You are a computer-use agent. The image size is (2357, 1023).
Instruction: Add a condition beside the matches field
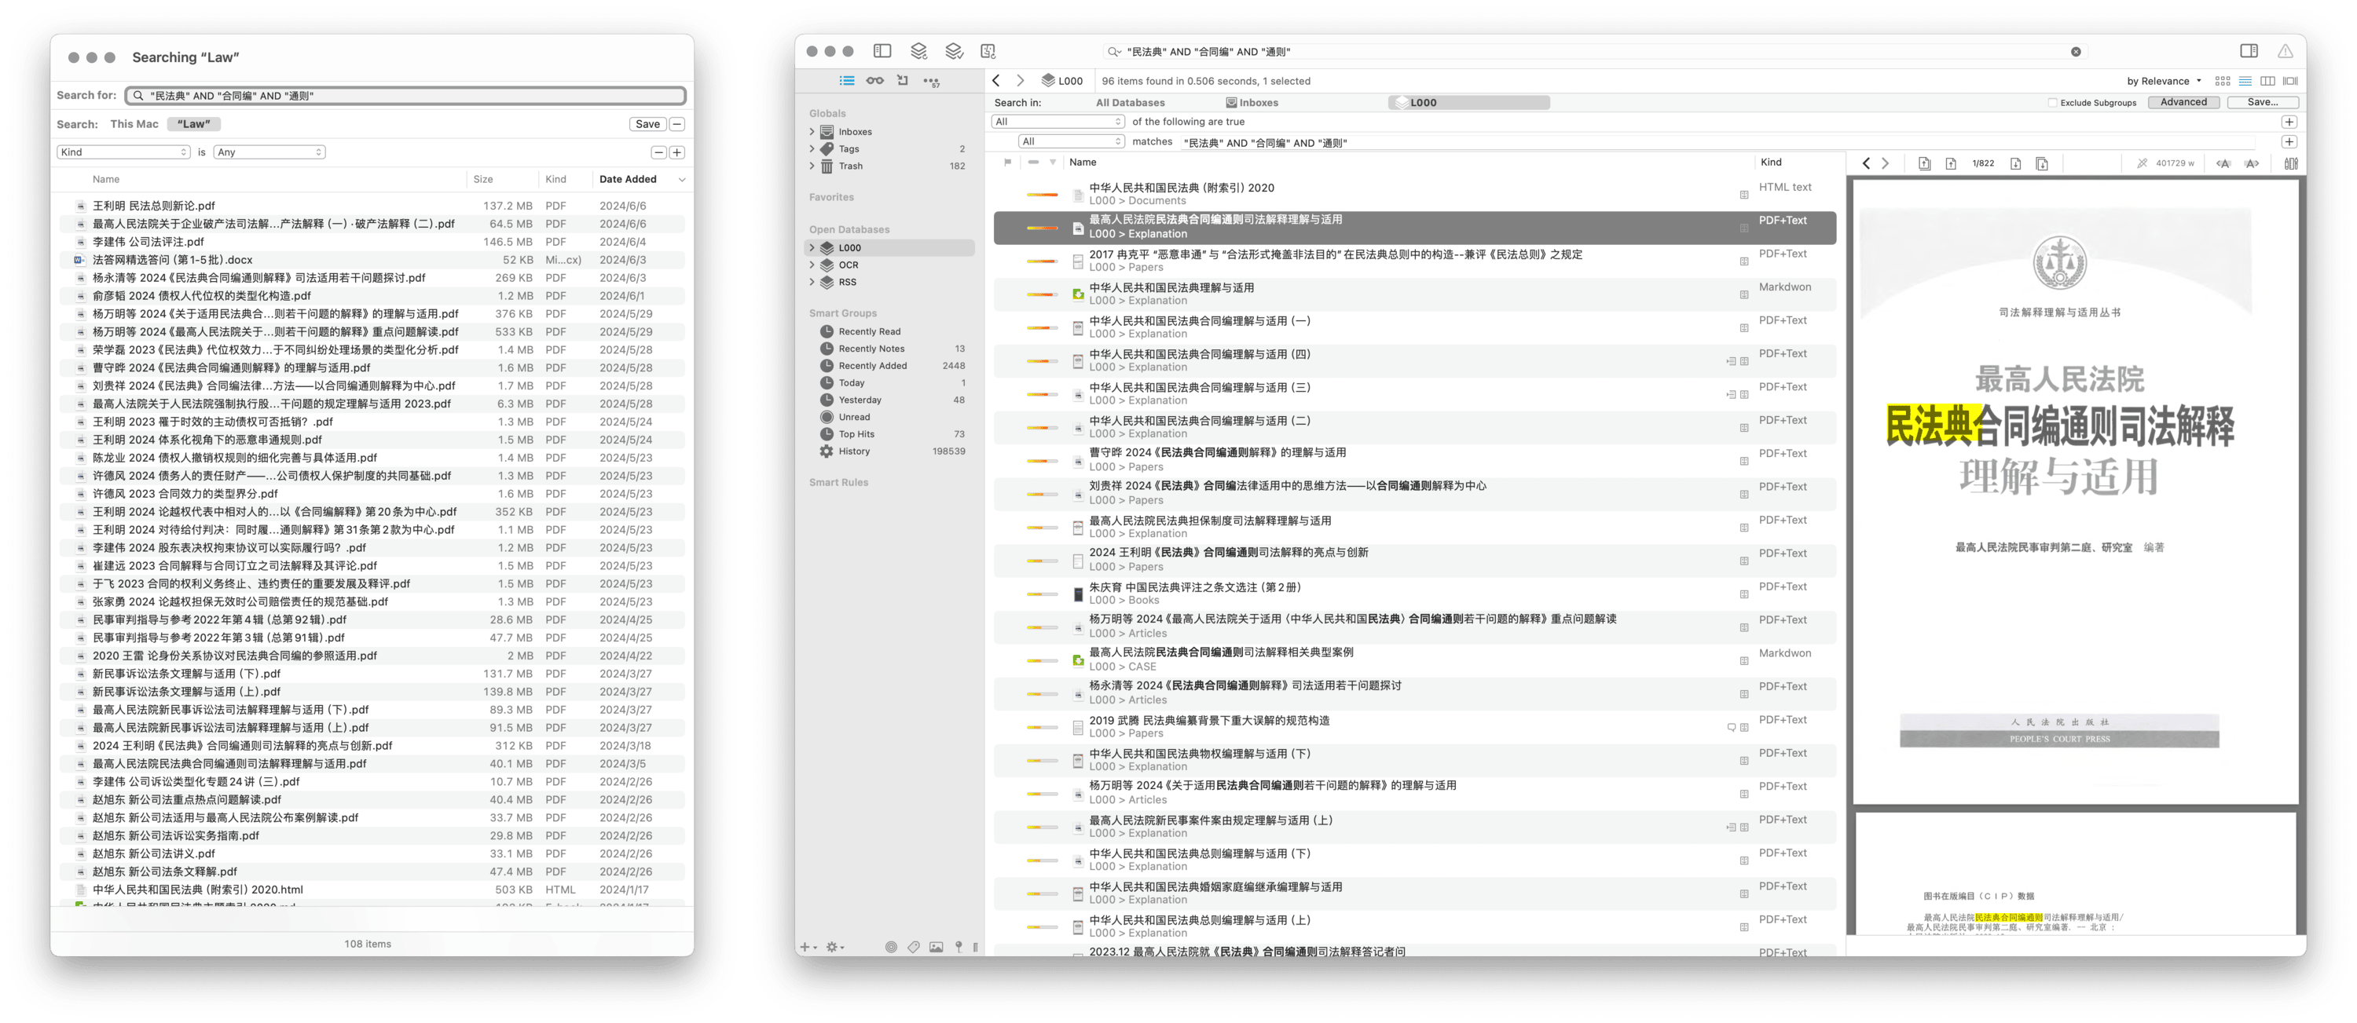(2289, 141)
